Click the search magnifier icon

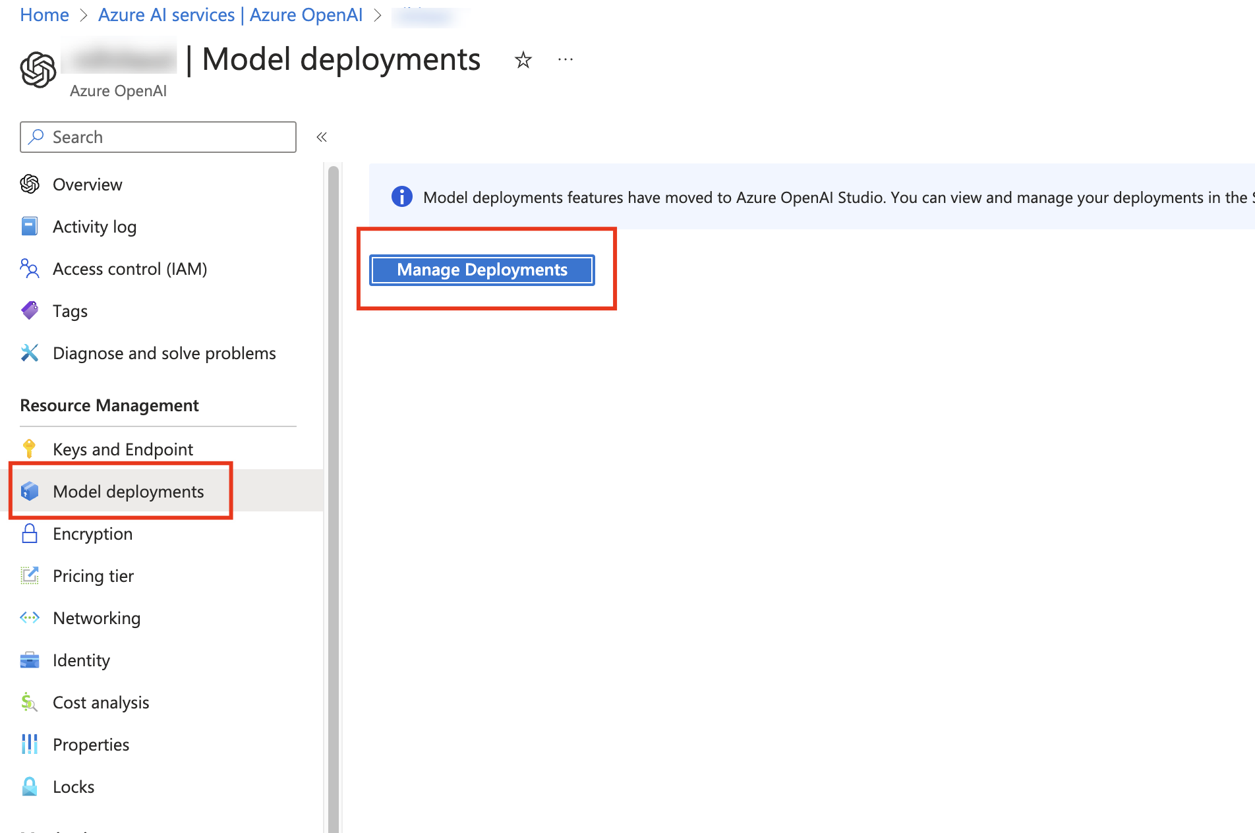tap(37, 136)
